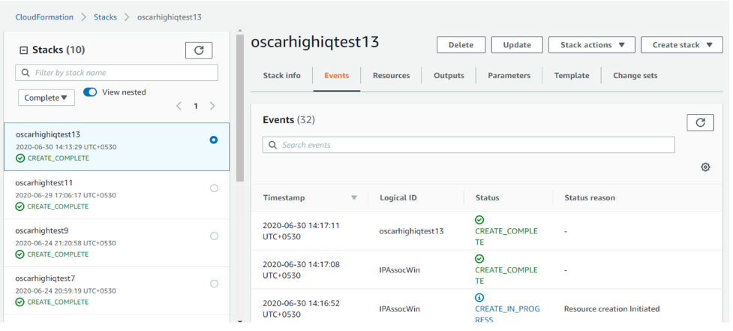Switch to the Parameters tab

(509, 75)
